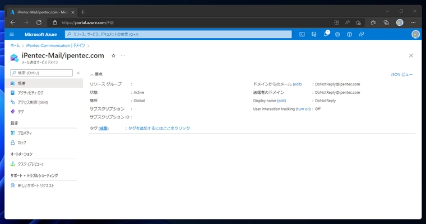The image size is (426, 224).
Task: Open the apps icon in address bar
Action: coord(337,22)
